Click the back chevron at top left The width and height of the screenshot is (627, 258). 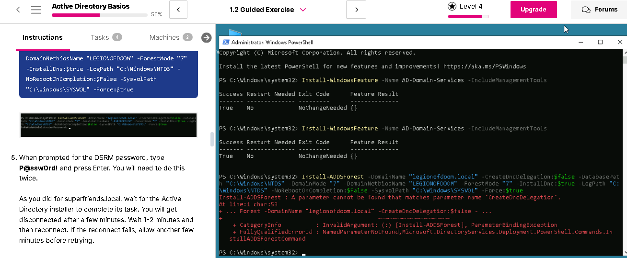18,10
